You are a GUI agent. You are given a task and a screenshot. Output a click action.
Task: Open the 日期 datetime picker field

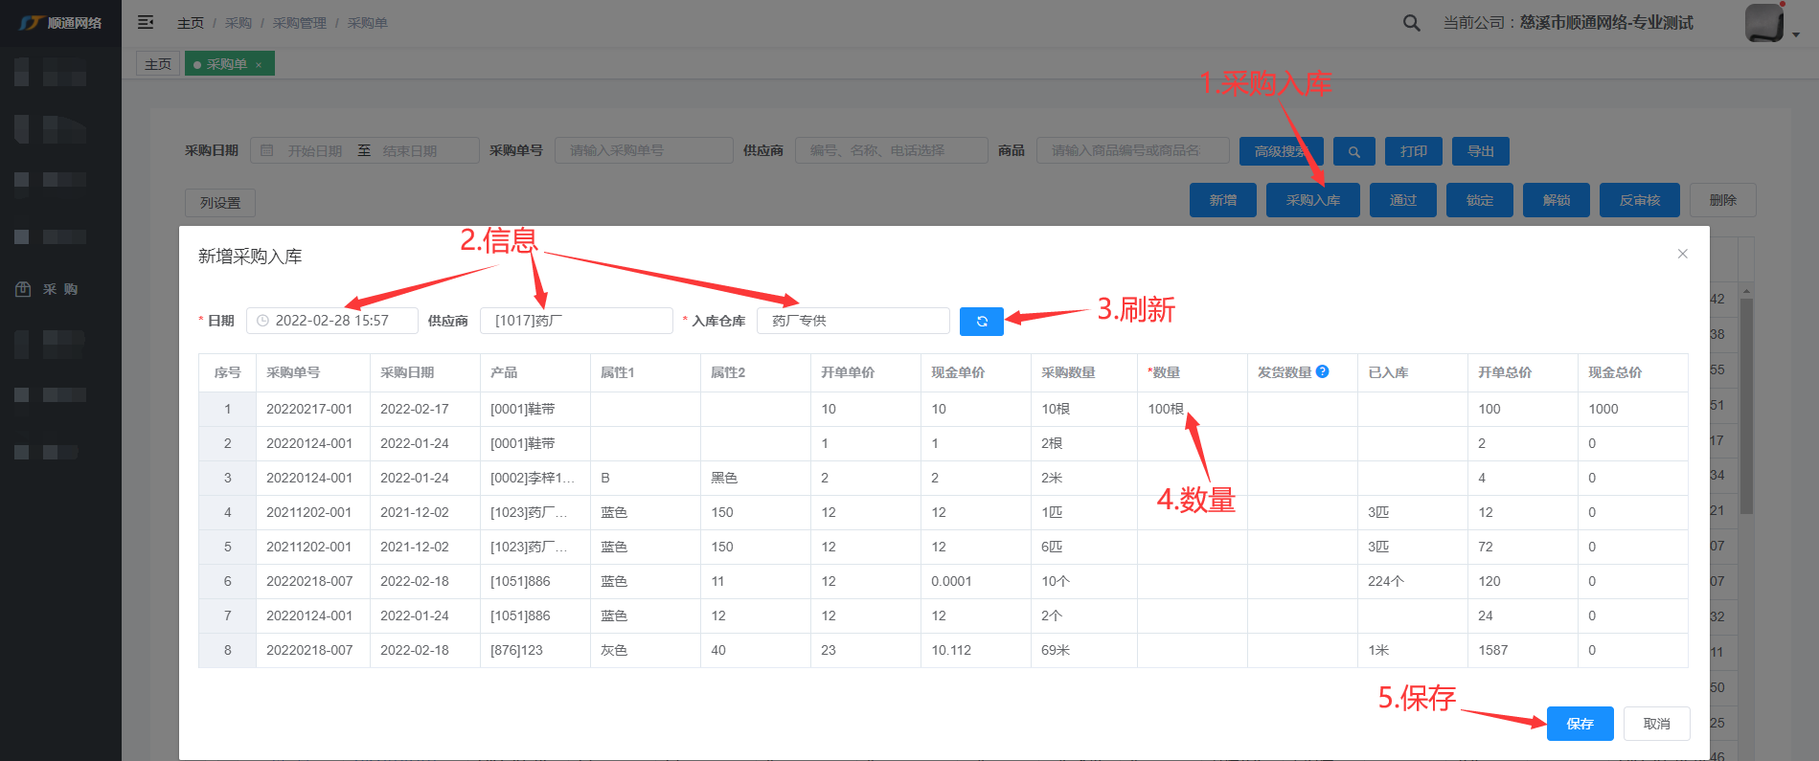(331, 321)
